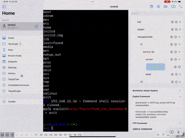Click the Search field in tree panel
Screen dimensions: 185x138
pos(157,14)
